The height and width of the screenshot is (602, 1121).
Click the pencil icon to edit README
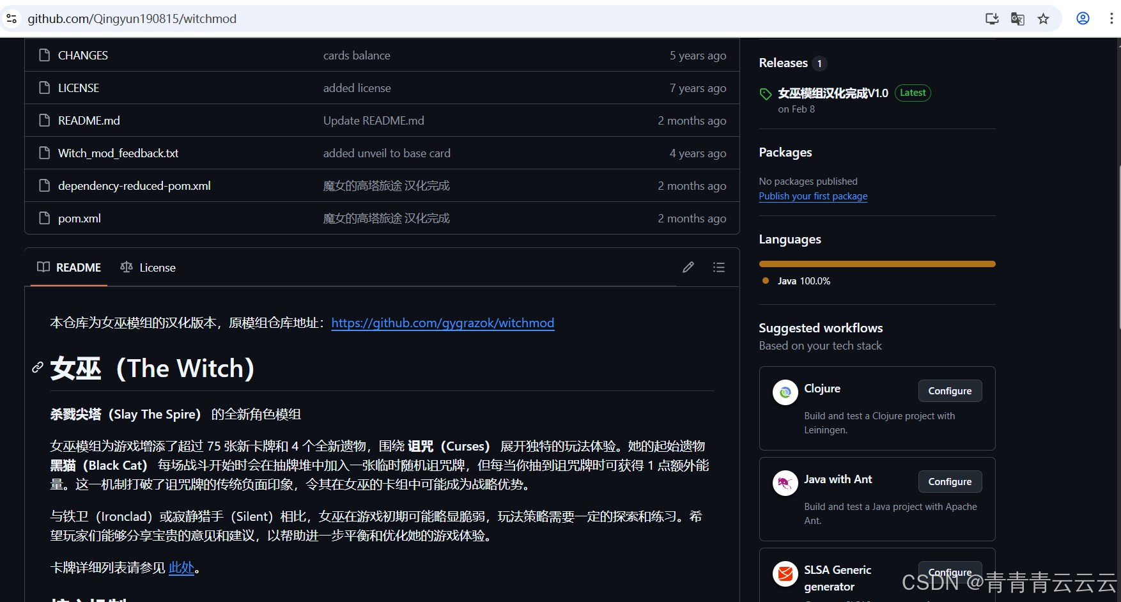(x=688, y=267)
